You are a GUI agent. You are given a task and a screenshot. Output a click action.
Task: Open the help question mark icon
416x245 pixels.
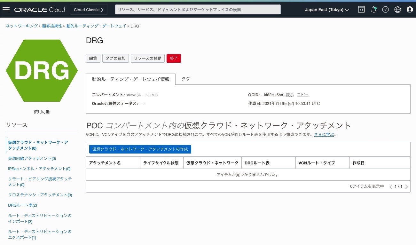click(x=386, y=10)
